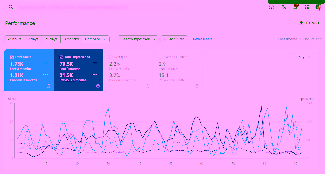Open the Compare dropdown
This screenshot has height=174, width=325.
pos(96,39)
